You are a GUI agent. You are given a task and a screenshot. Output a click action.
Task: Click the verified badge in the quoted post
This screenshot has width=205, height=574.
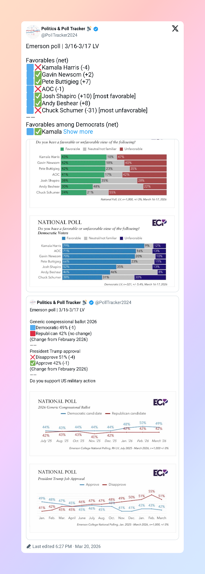91,303
